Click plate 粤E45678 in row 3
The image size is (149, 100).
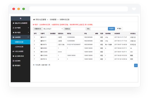[44, 44]
